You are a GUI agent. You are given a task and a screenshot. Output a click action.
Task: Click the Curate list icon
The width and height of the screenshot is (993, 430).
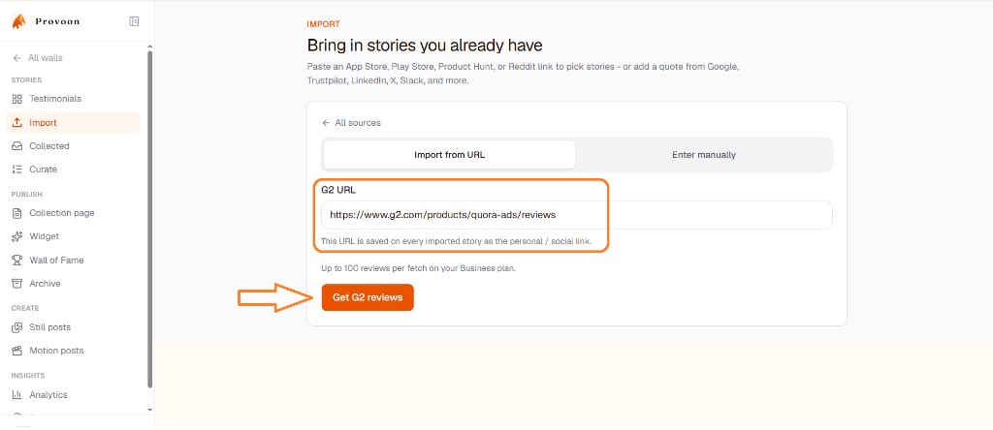17,169
